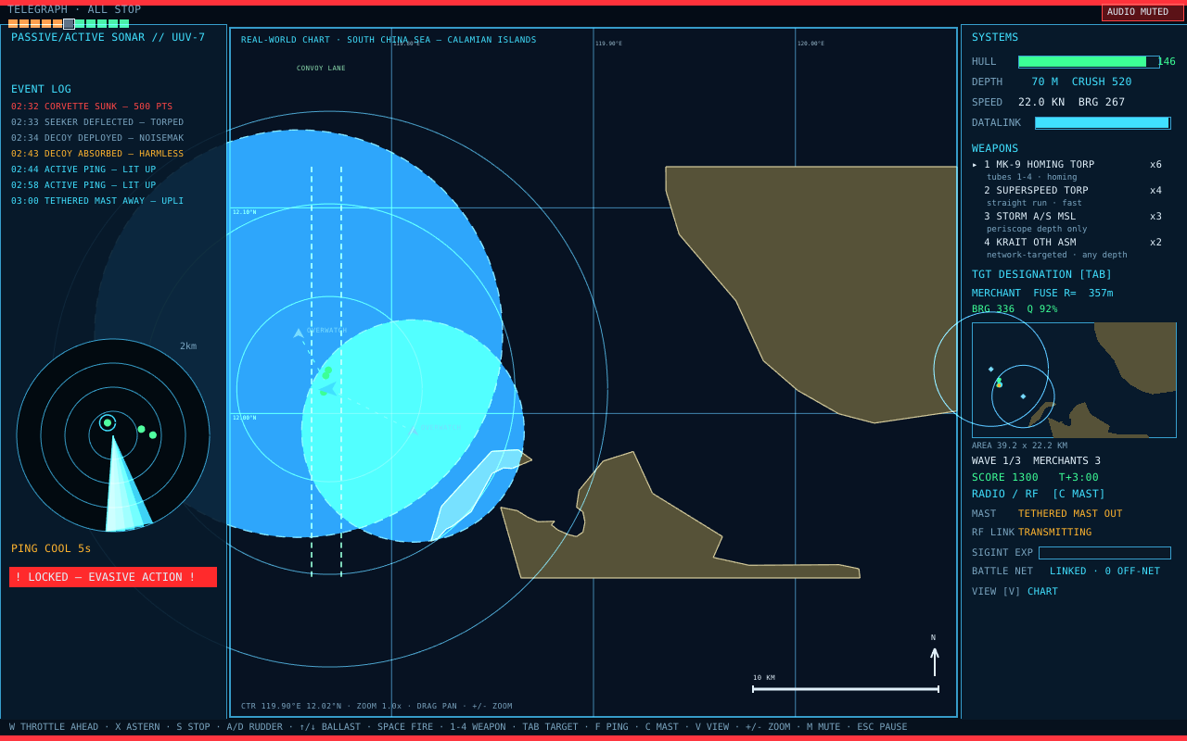Click the last green telegraph segment
Image resolution: width=1187 pixels, height=741 pixels.
pyautogui.click(x=124, y=23)
